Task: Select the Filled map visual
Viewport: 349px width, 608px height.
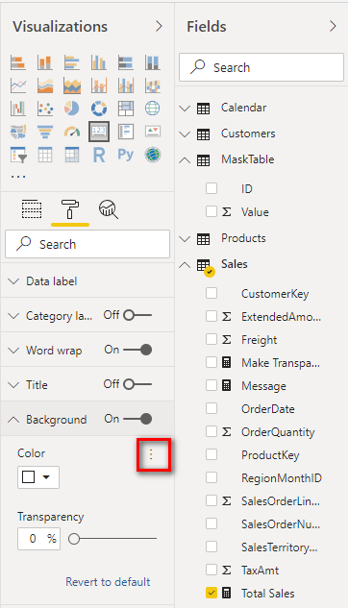Action: tap(18, 132)
